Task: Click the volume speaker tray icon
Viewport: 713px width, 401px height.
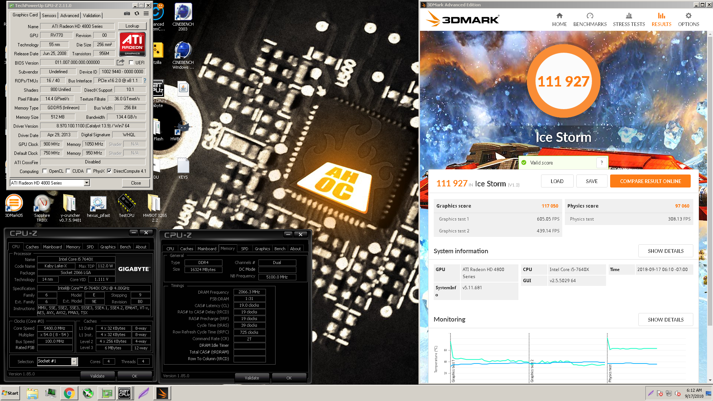Action: coord(678,393)
